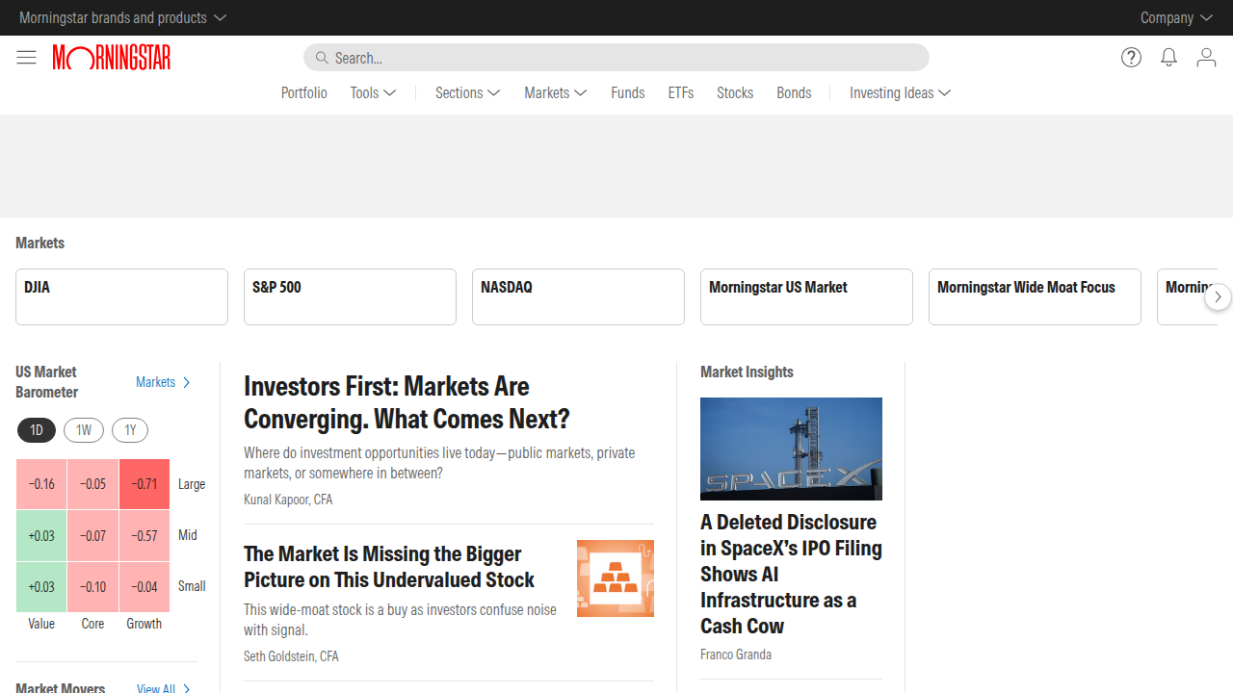
Task: Read Investors First: Markets Are Converging article
Action: (407, 402)
